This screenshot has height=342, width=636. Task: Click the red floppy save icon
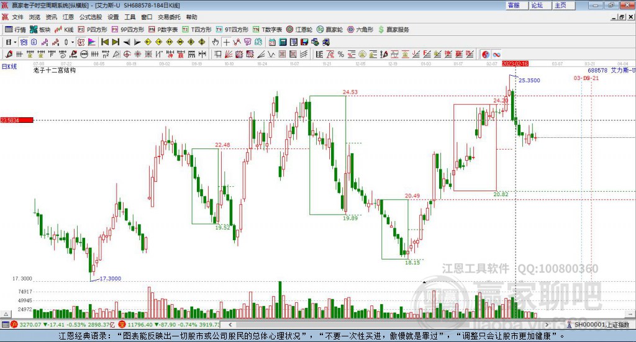point(304,42)
